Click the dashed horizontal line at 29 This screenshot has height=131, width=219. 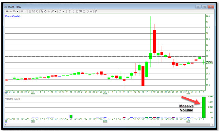click(x=105, y=56)
